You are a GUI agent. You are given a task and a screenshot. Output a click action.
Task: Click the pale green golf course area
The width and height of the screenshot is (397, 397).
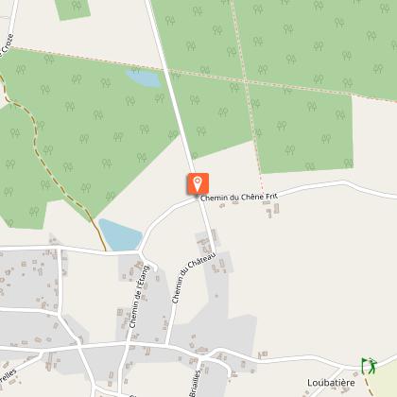(385, 382)
